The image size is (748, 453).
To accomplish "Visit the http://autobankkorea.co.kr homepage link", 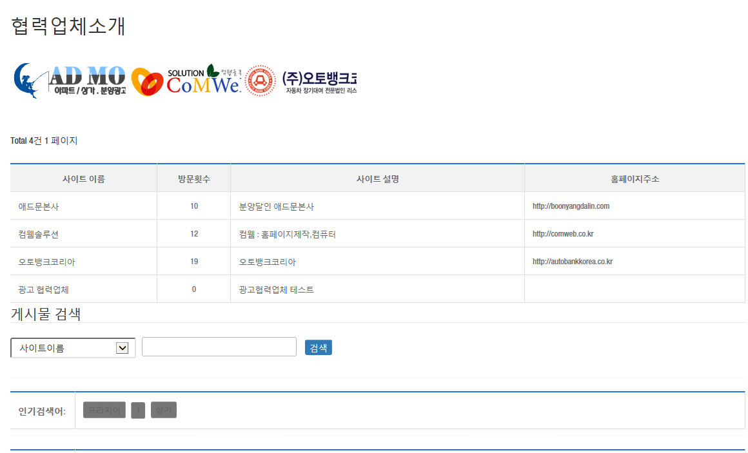I will (573, 262).
